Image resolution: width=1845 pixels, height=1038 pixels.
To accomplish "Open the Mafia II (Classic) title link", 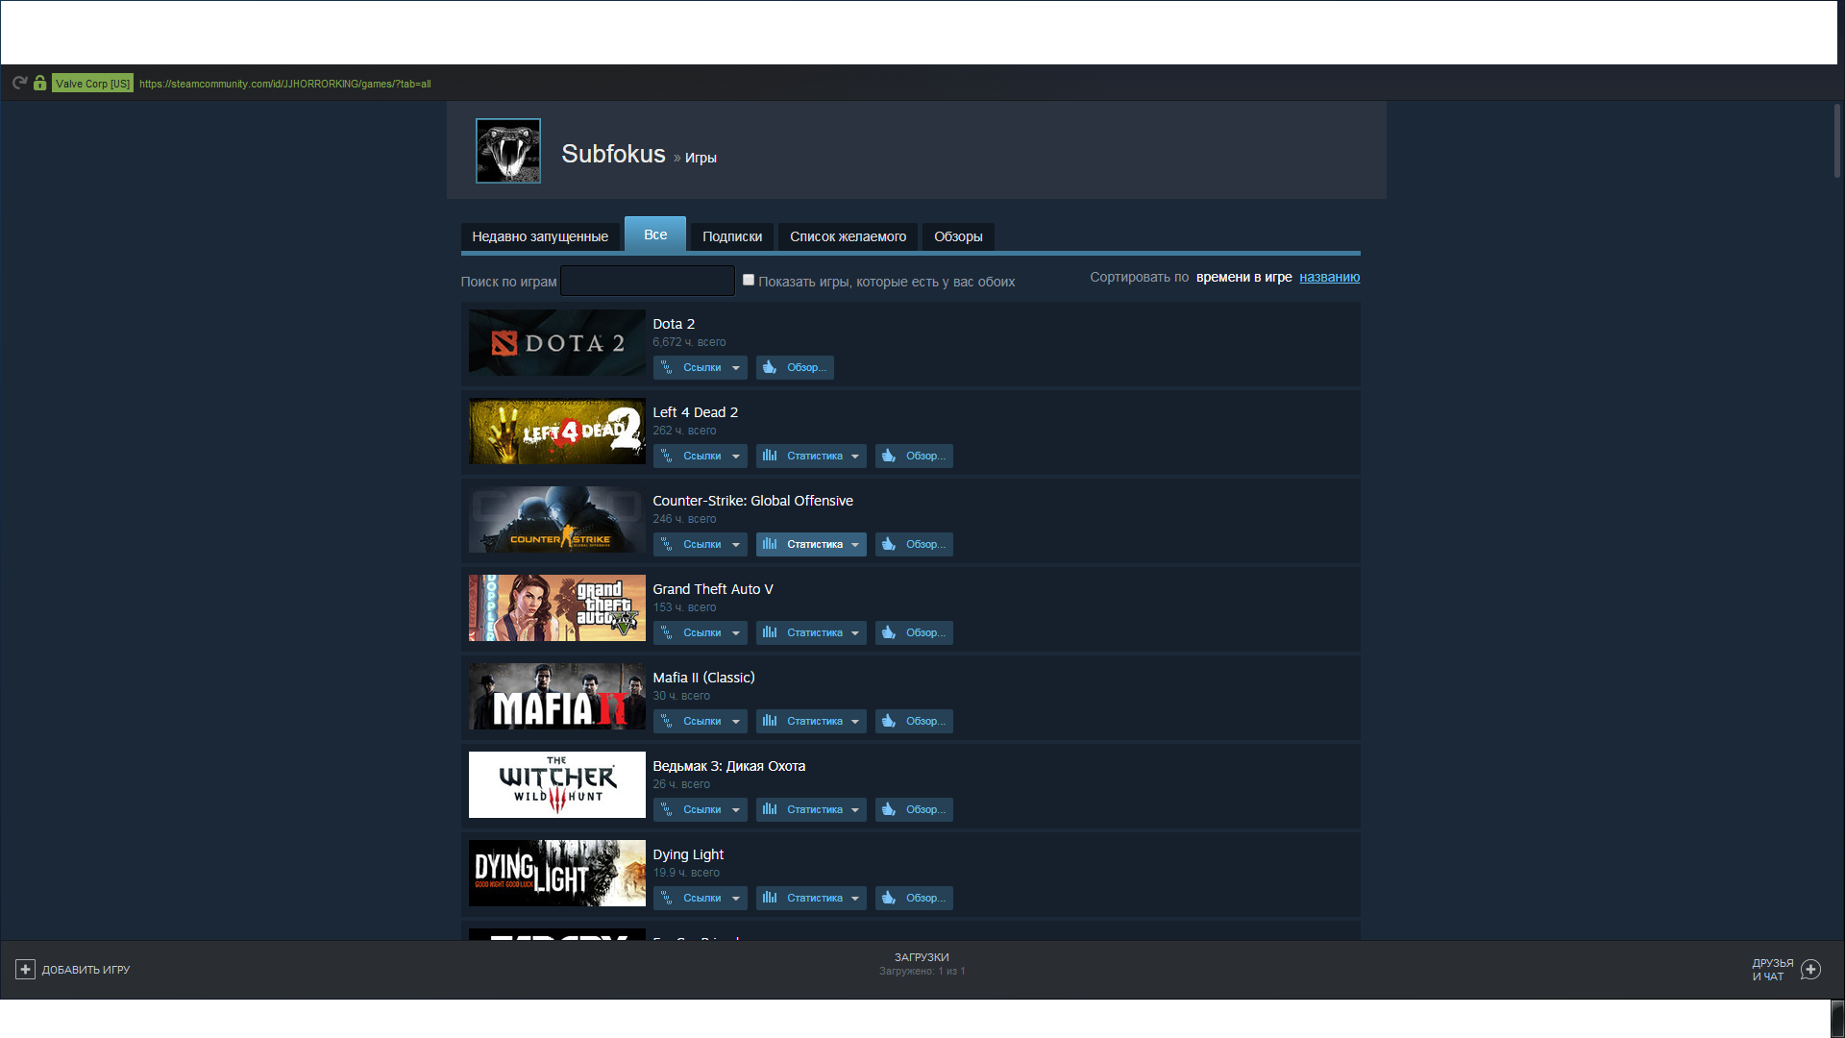I will 703,678.
